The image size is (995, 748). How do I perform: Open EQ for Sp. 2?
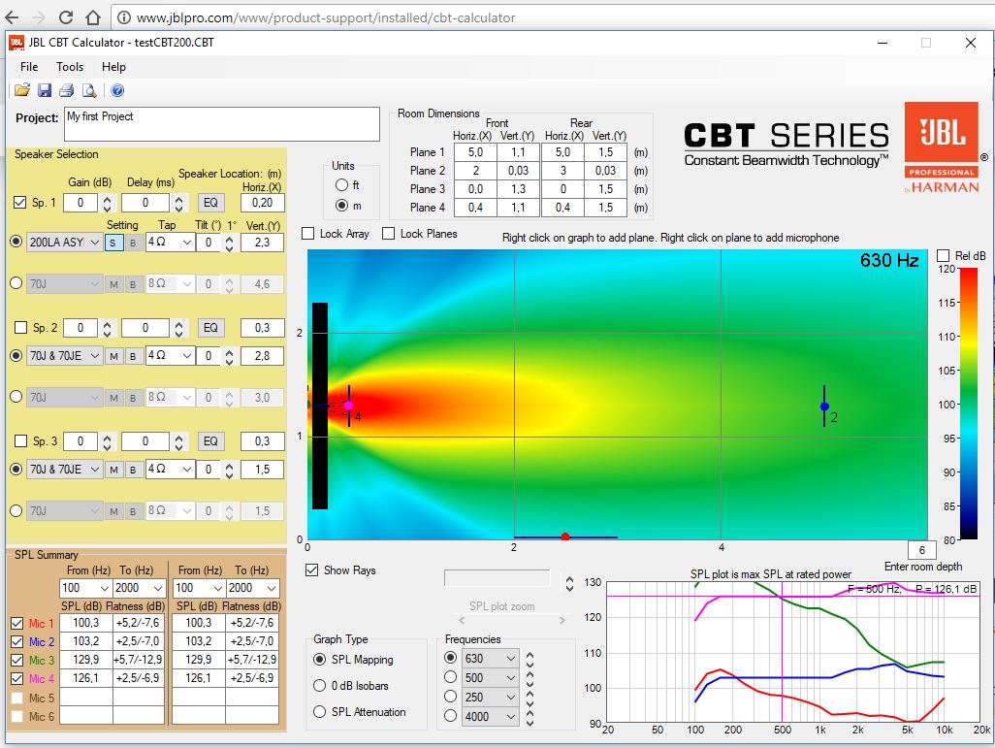[x=210, y=328]
